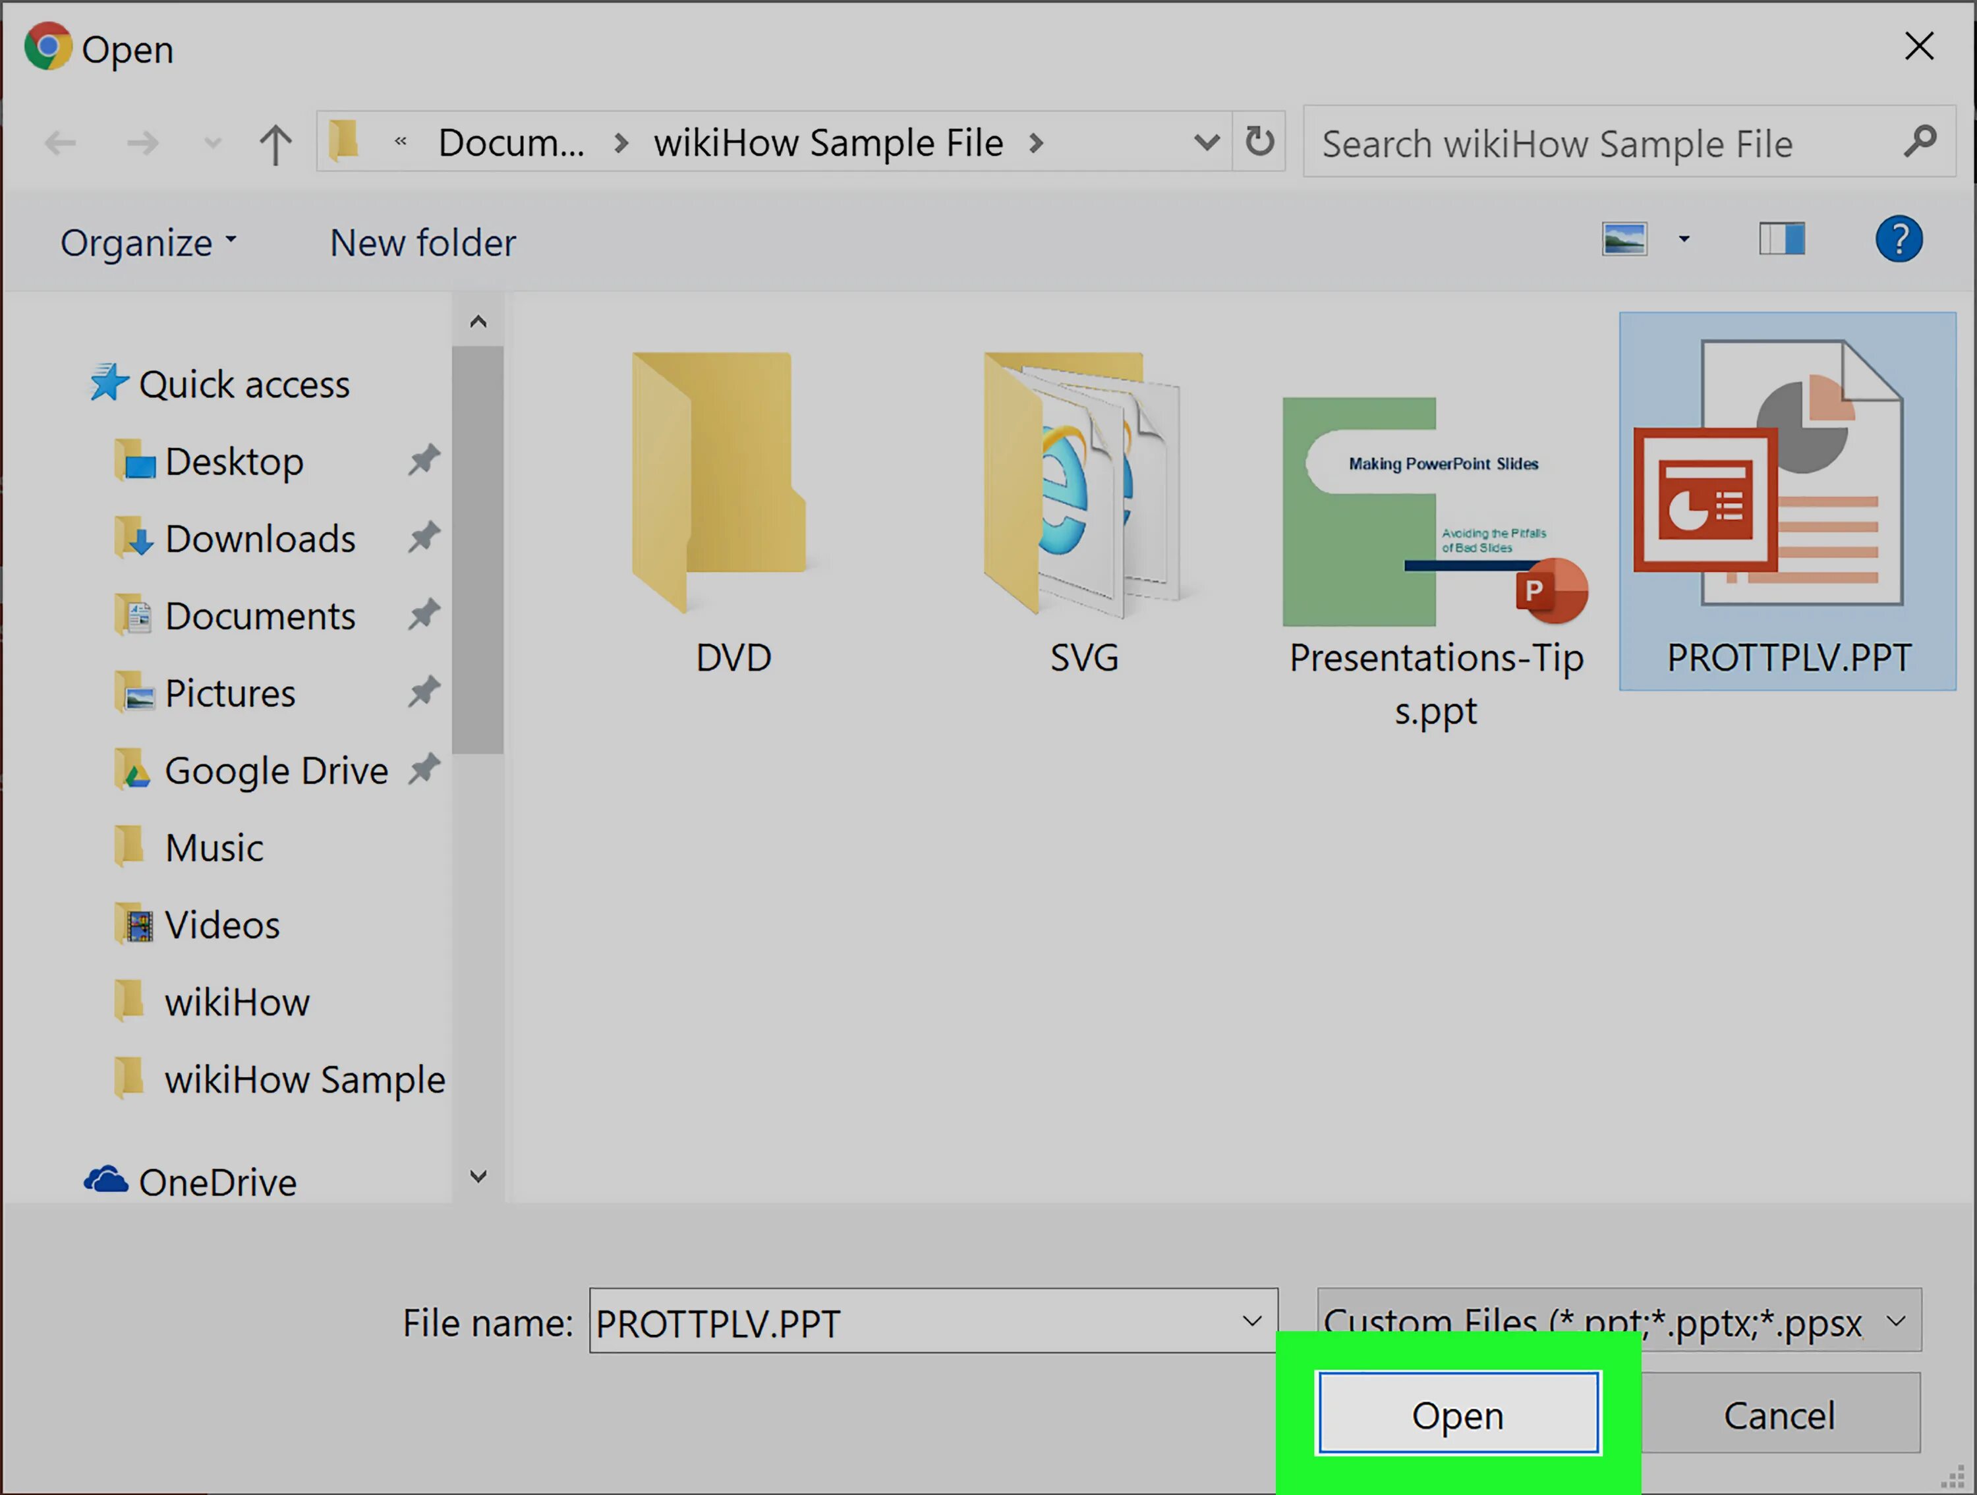Click the scroll up arrow in navigation pane
This screenshot has width=1977, height=1495.
478,321
